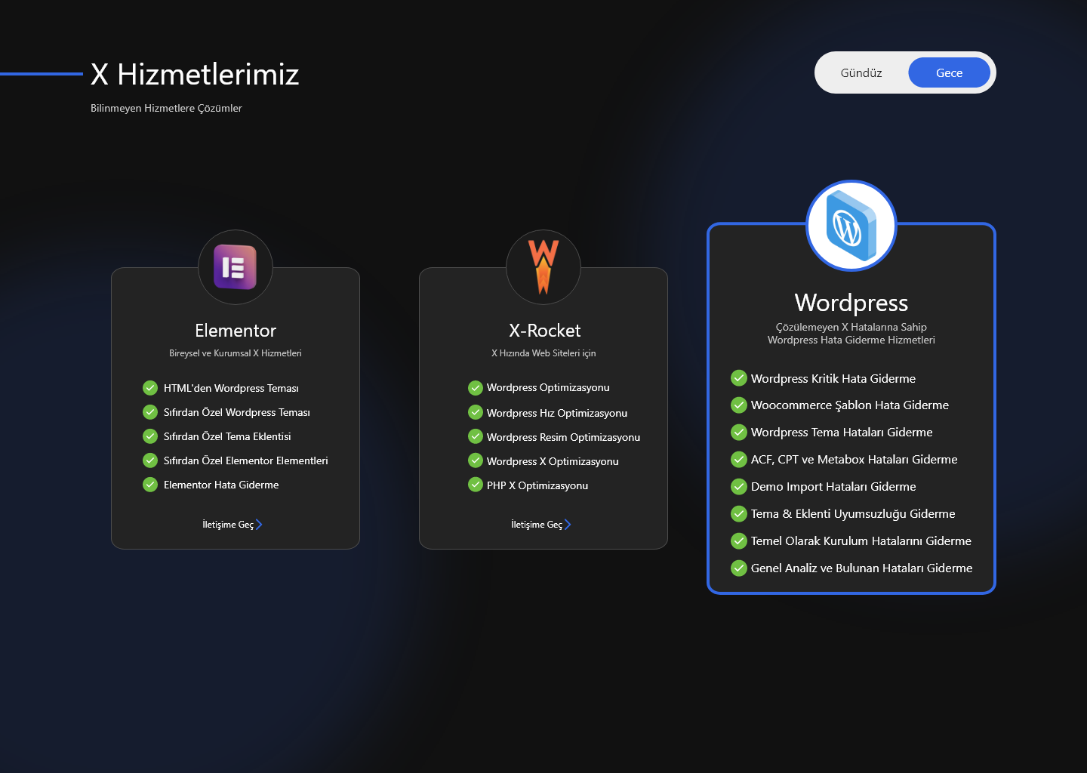1087x773 pixels.
Task: Click check icon beside Wordpress Hız Optimizasyonu
Action: pyautogui.click(x=476, y=412)
